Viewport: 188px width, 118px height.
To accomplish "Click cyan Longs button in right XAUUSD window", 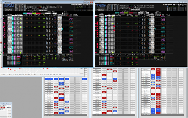I will (117, 13).
